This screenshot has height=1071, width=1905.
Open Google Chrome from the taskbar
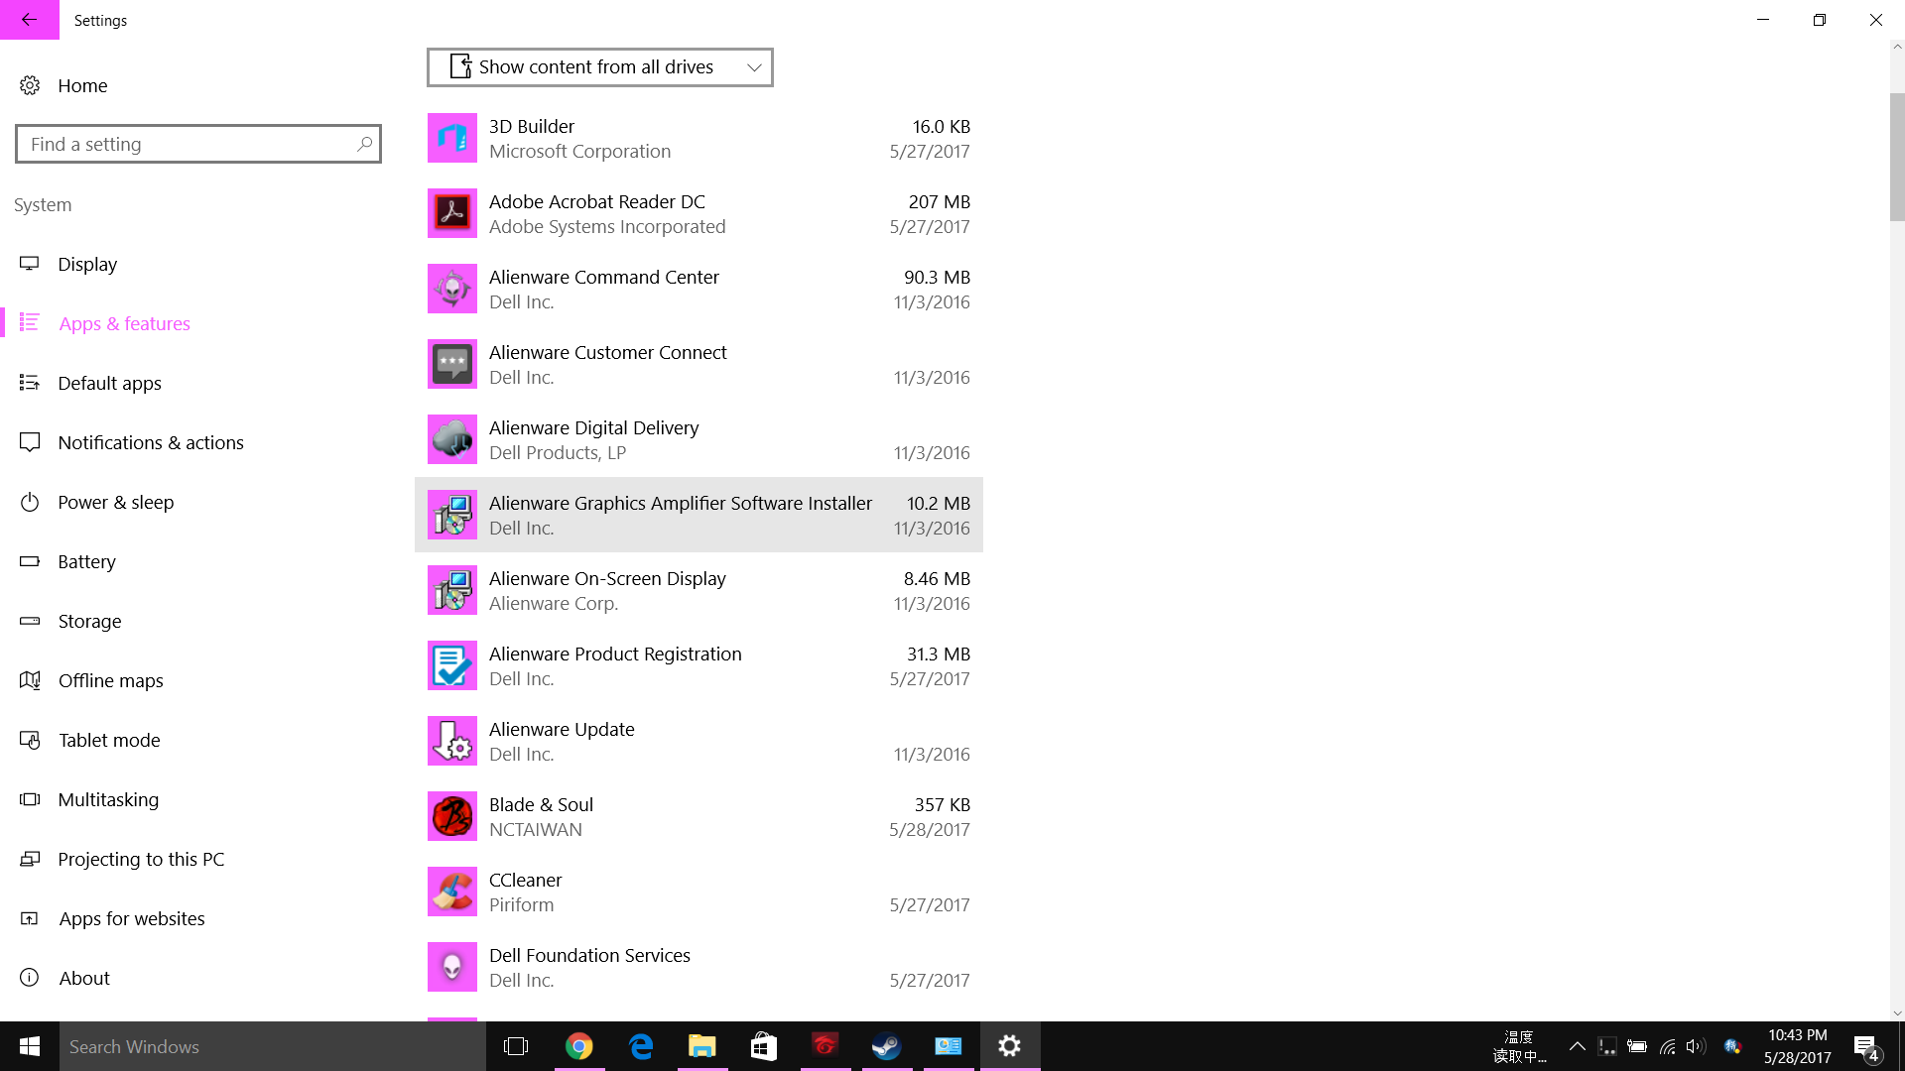click(579, 1046)
